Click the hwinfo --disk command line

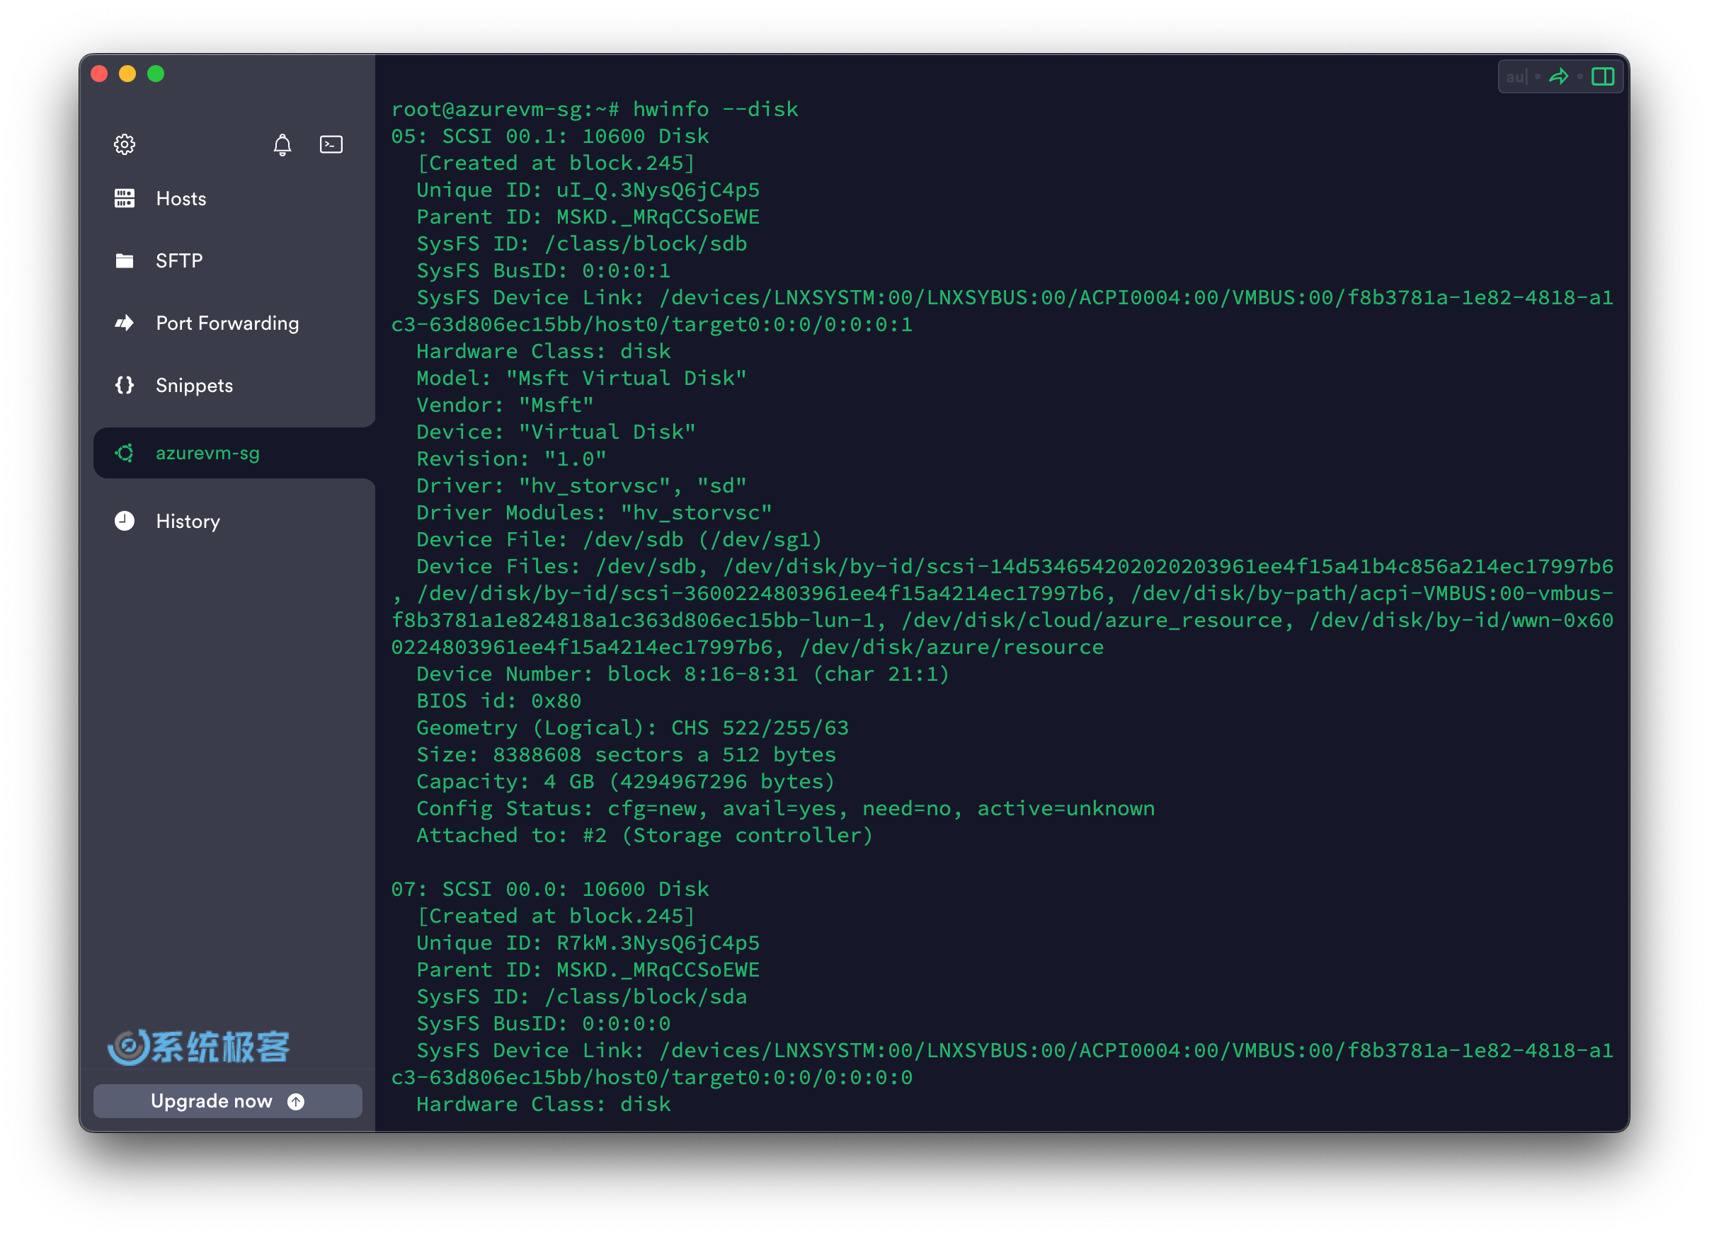pos(714,109)
